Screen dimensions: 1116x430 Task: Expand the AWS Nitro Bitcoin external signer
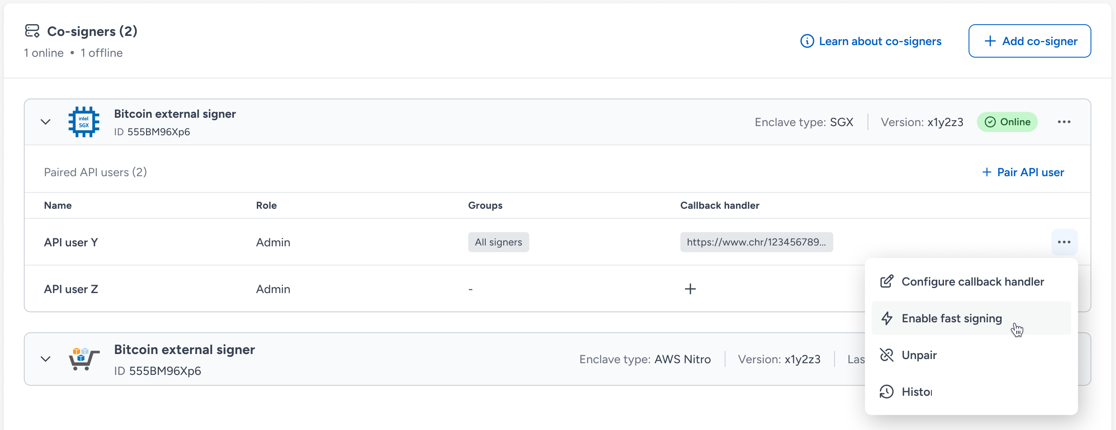(x=46, y=359)
